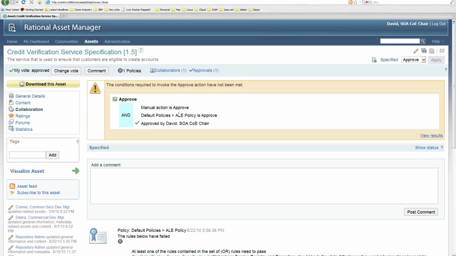Open the 1 Policies indicator
Viewport: 456px width, 256px height.
tap(129, 70)
